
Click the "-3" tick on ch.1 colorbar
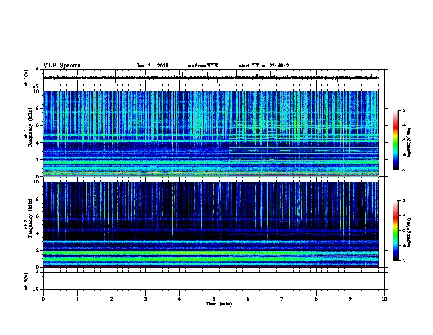click(x=403, y=110)
